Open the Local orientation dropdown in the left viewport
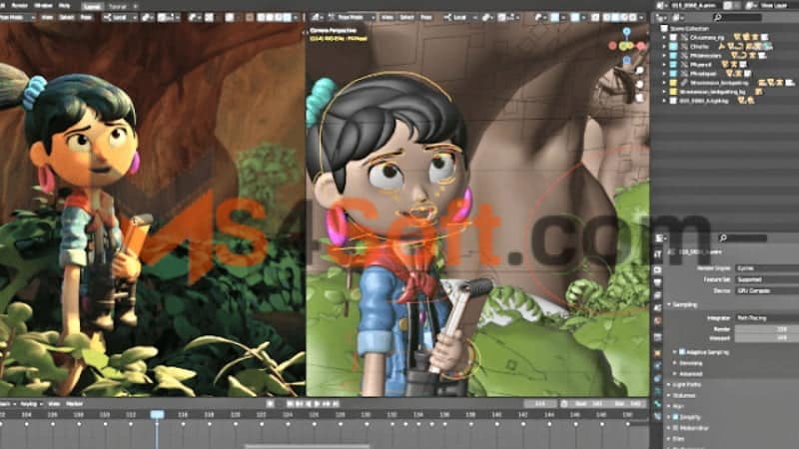The width and height of the screenshot is (799, 449). (x=119, y=17)
